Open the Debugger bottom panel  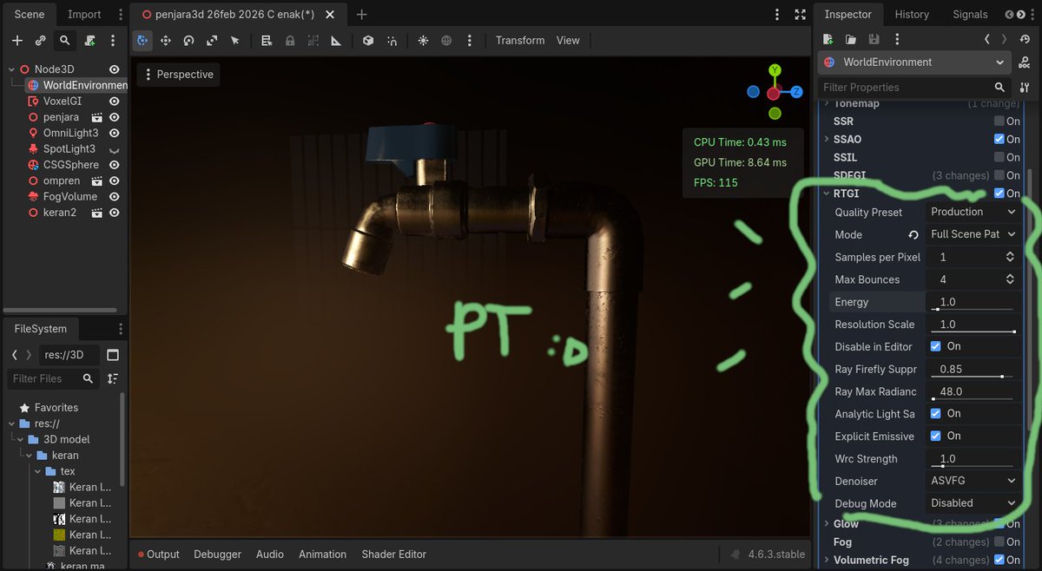216,554
